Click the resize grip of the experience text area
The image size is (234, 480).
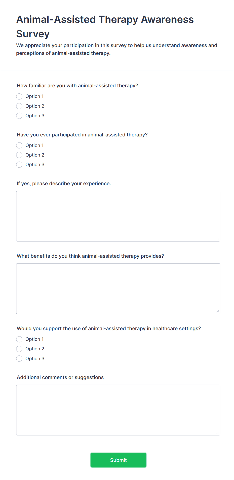217,238
